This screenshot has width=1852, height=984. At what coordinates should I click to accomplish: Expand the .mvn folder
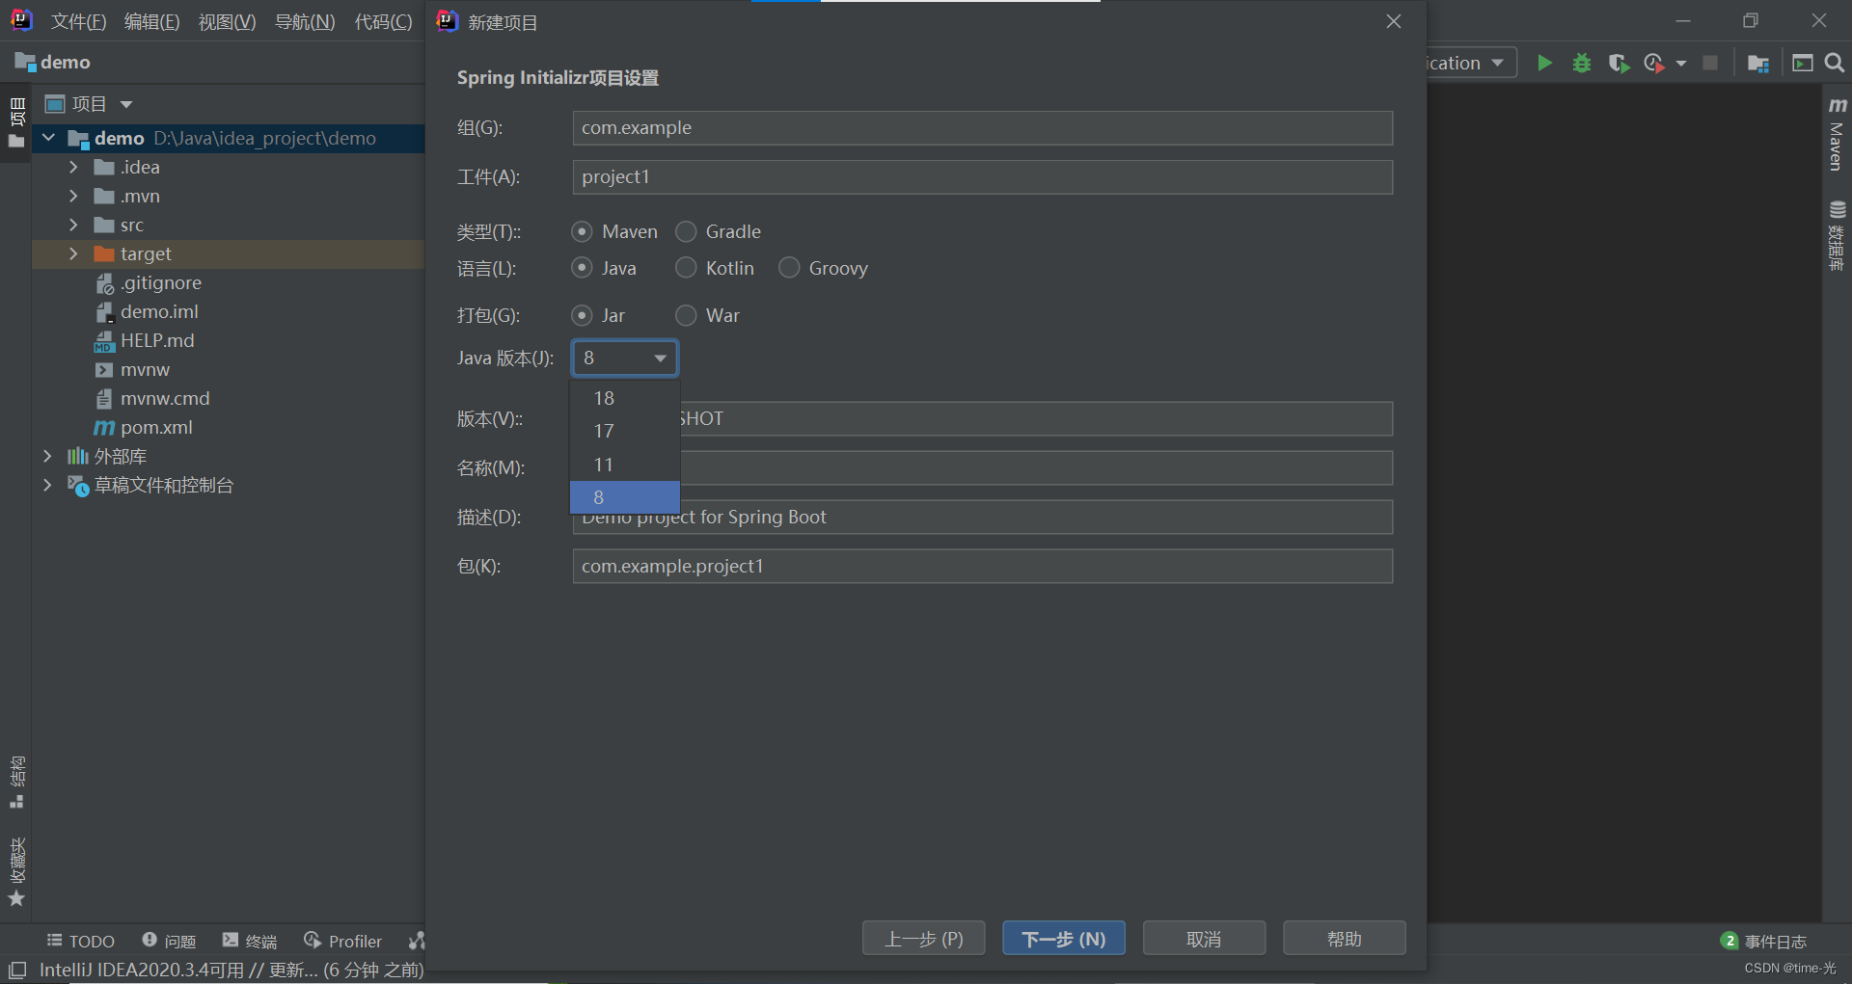[x=73, y=196]
